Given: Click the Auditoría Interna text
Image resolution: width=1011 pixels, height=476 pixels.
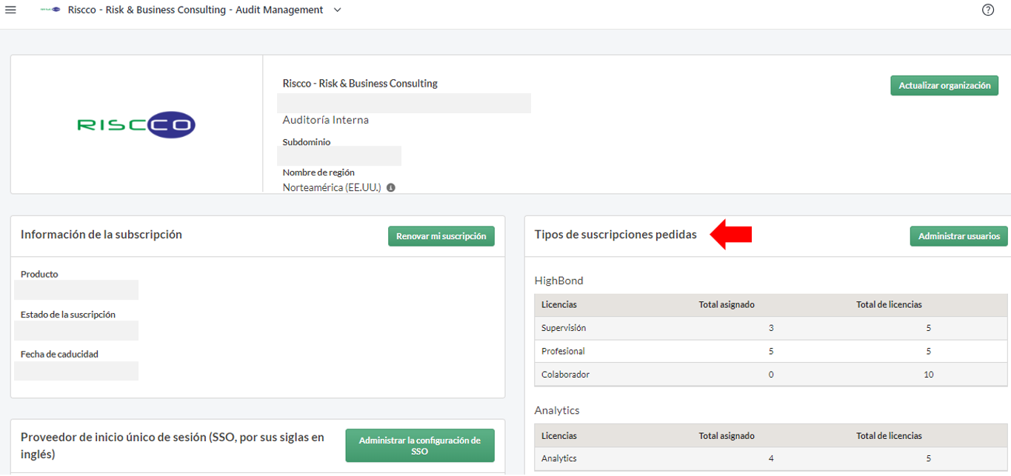Looking at the screenshot, I should (x=325, y=120).
